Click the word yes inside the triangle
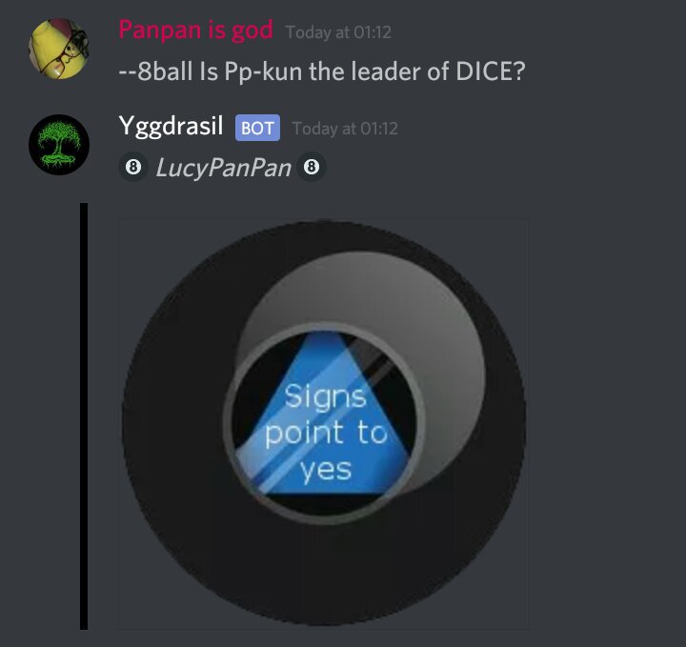 coord(326,471)
